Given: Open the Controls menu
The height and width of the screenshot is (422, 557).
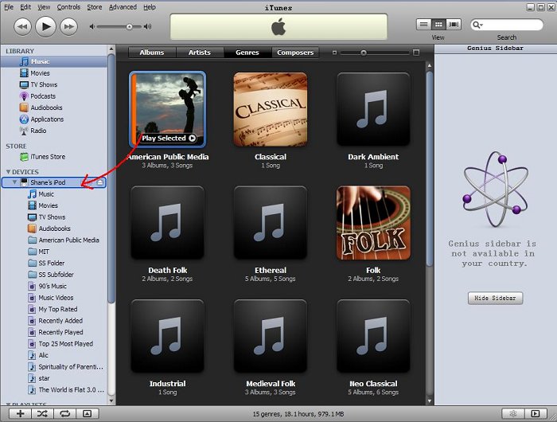Looking at the screenshot, I should pos(68,7).
